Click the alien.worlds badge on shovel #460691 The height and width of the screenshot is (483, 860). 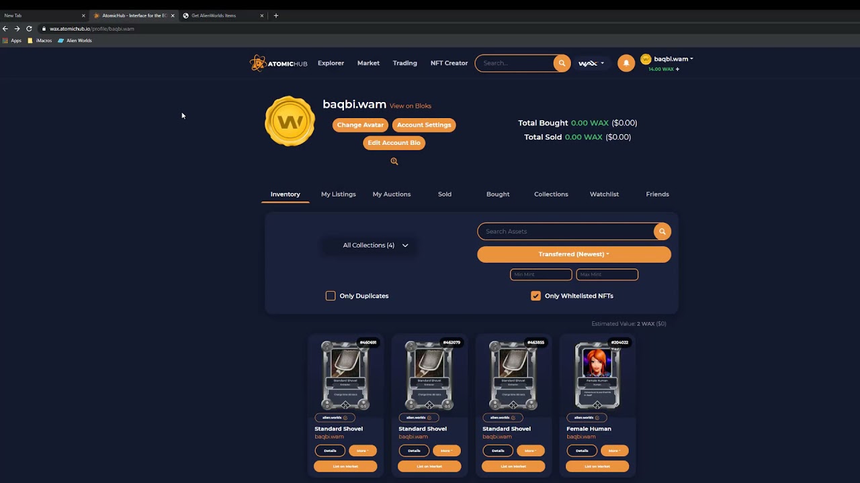(335, 417)
